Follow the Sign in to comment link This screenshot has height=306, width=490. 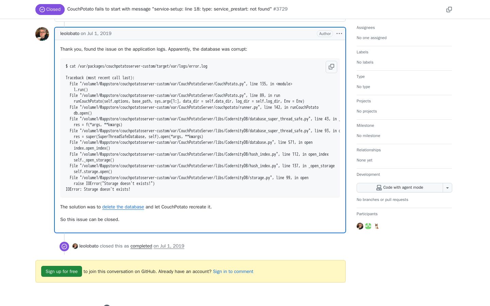[233, 272]
